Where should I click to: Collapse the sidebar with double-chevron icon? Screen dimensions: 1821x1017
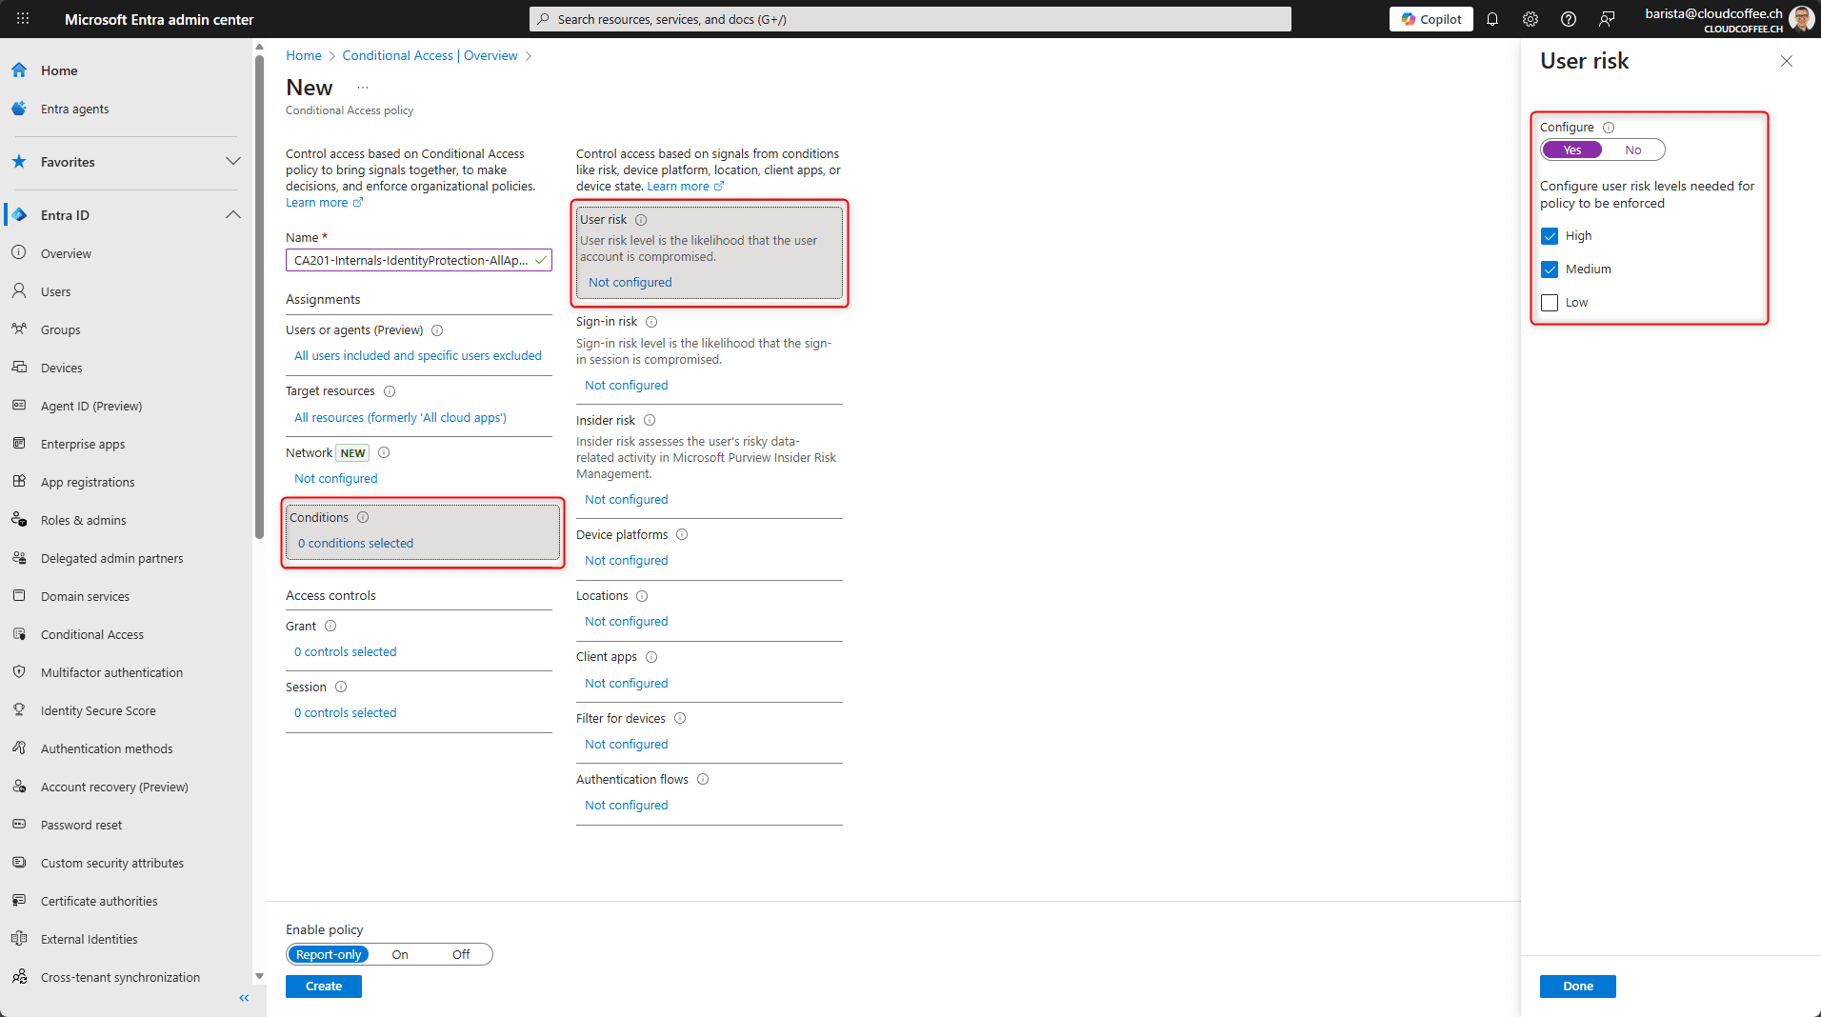click(x=244, y=998)
